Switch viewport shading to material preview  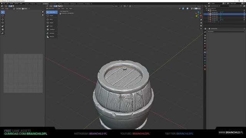coord(198,8)
